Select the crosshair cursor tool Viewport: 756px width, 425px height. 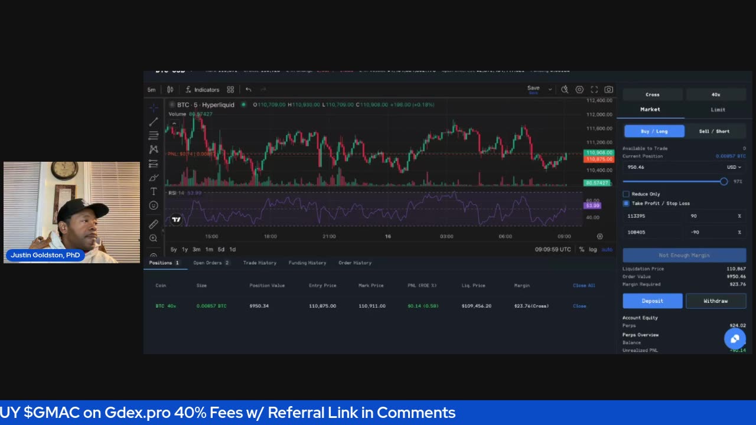[154, 107]
